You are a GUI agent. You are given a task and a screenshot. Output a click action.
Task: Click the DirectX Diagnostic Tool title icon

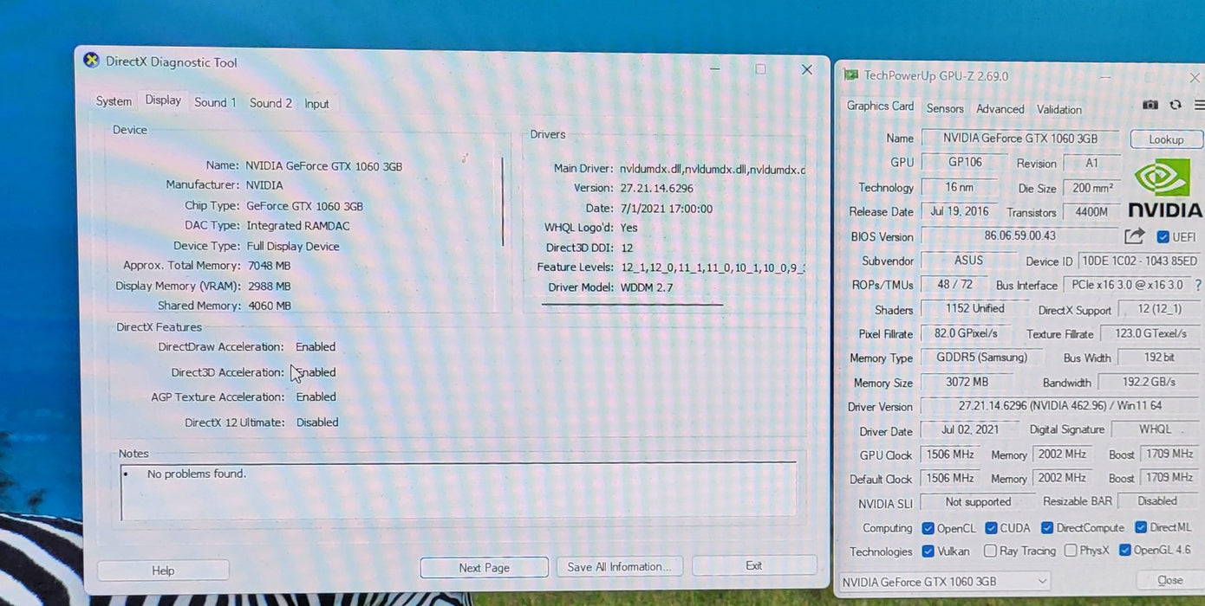91,61
